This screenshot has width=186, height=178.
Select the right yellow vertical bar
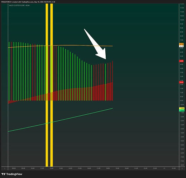[x=51, y=85]
